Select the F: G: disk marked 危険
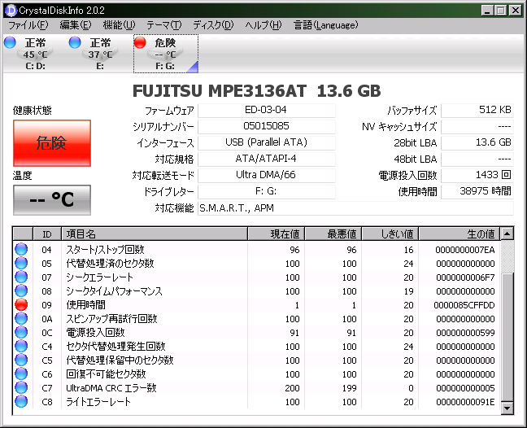This screenshot has width=527, height=428. pyautogui.click(x=166, y=54)
